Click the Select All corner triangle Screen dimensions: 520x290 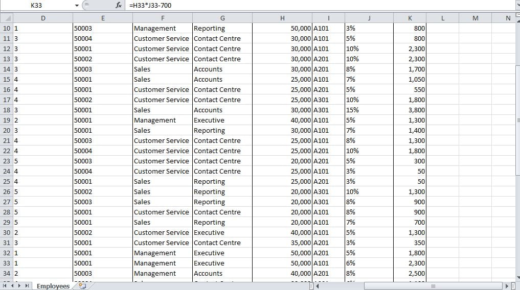(x=7, y=18)
